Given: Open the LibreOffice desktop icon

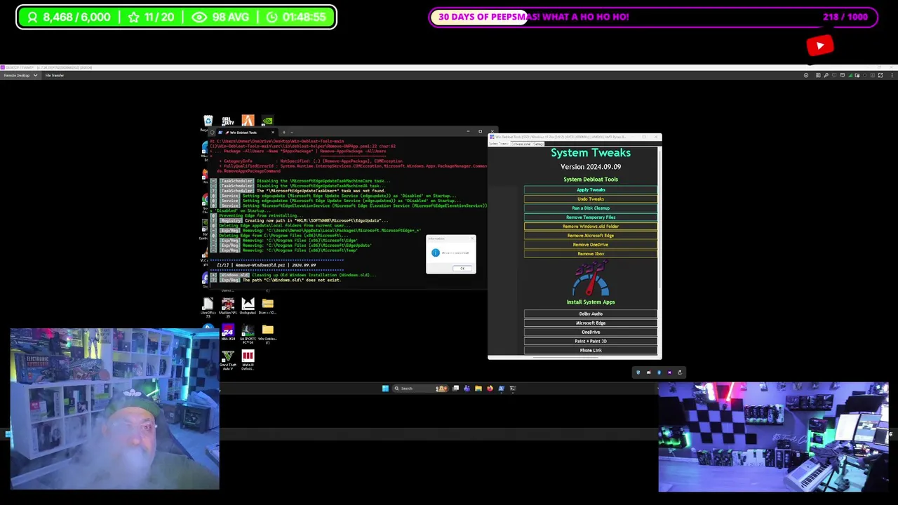Looking at the screenshot, I should point(208,307).
